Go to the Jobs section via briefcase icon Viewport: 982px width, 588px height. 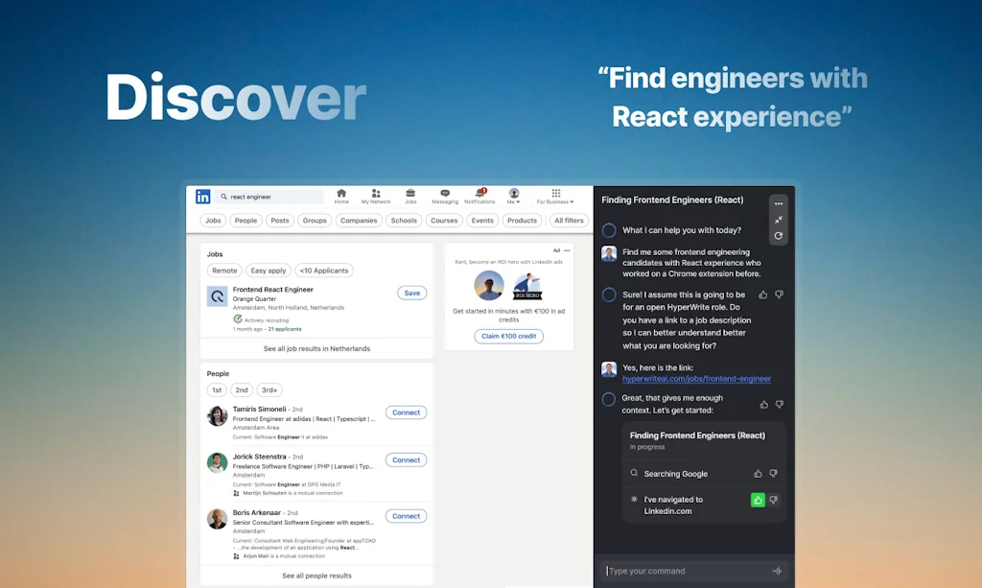tap(410, 195)
